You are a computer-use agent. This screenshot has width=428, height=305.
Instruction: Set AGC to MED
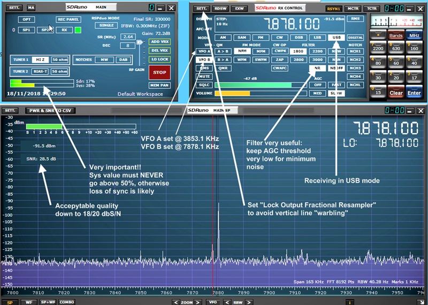click(x=317, y=94)
